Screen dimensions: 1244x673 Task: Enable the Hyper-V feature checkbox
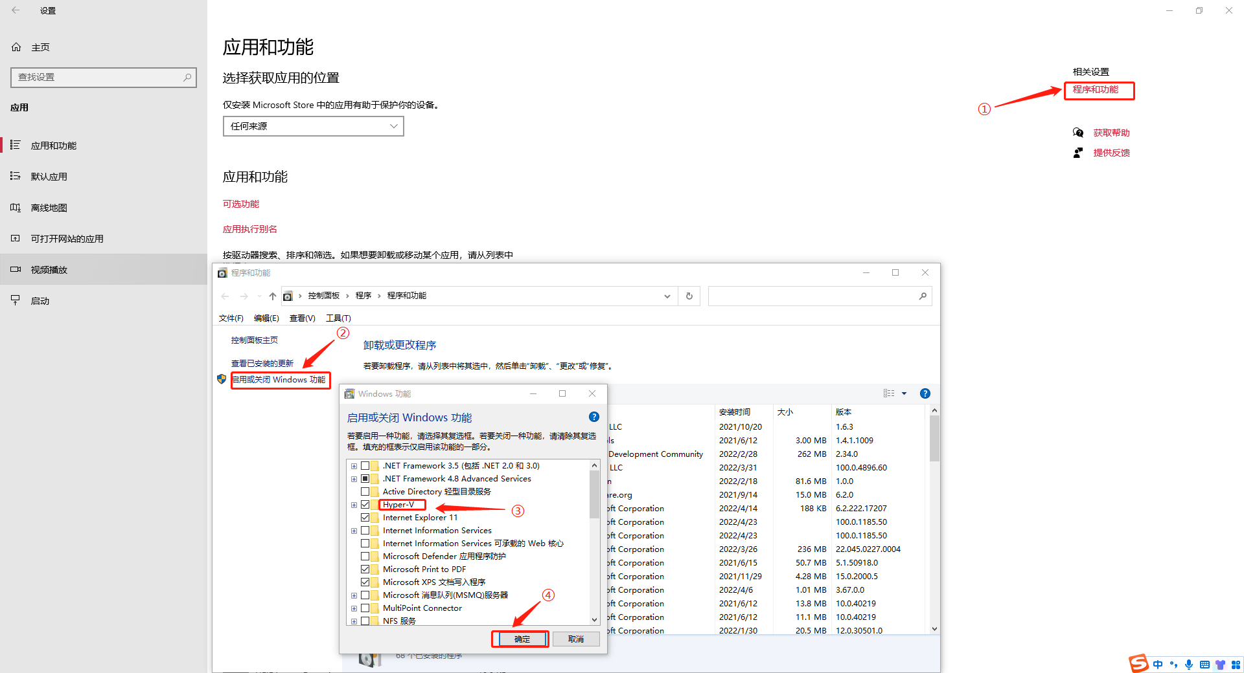pos(366,504)
